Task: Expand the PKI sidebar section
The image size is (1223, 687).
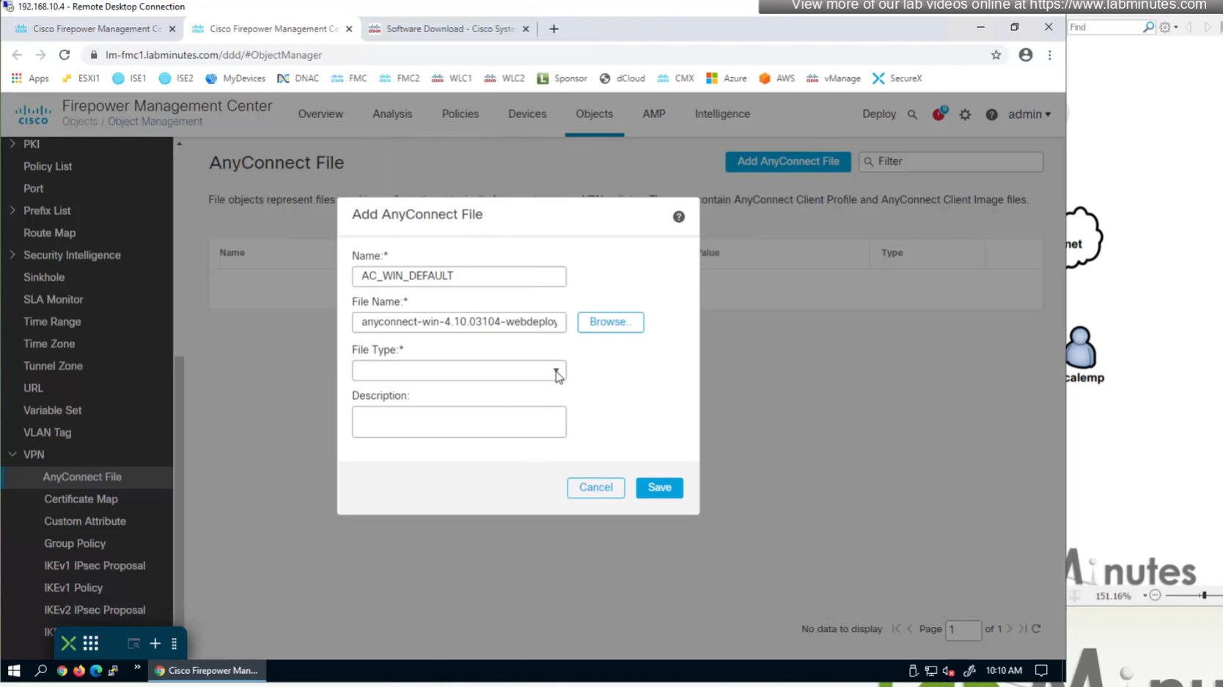Action: [12, 144]
